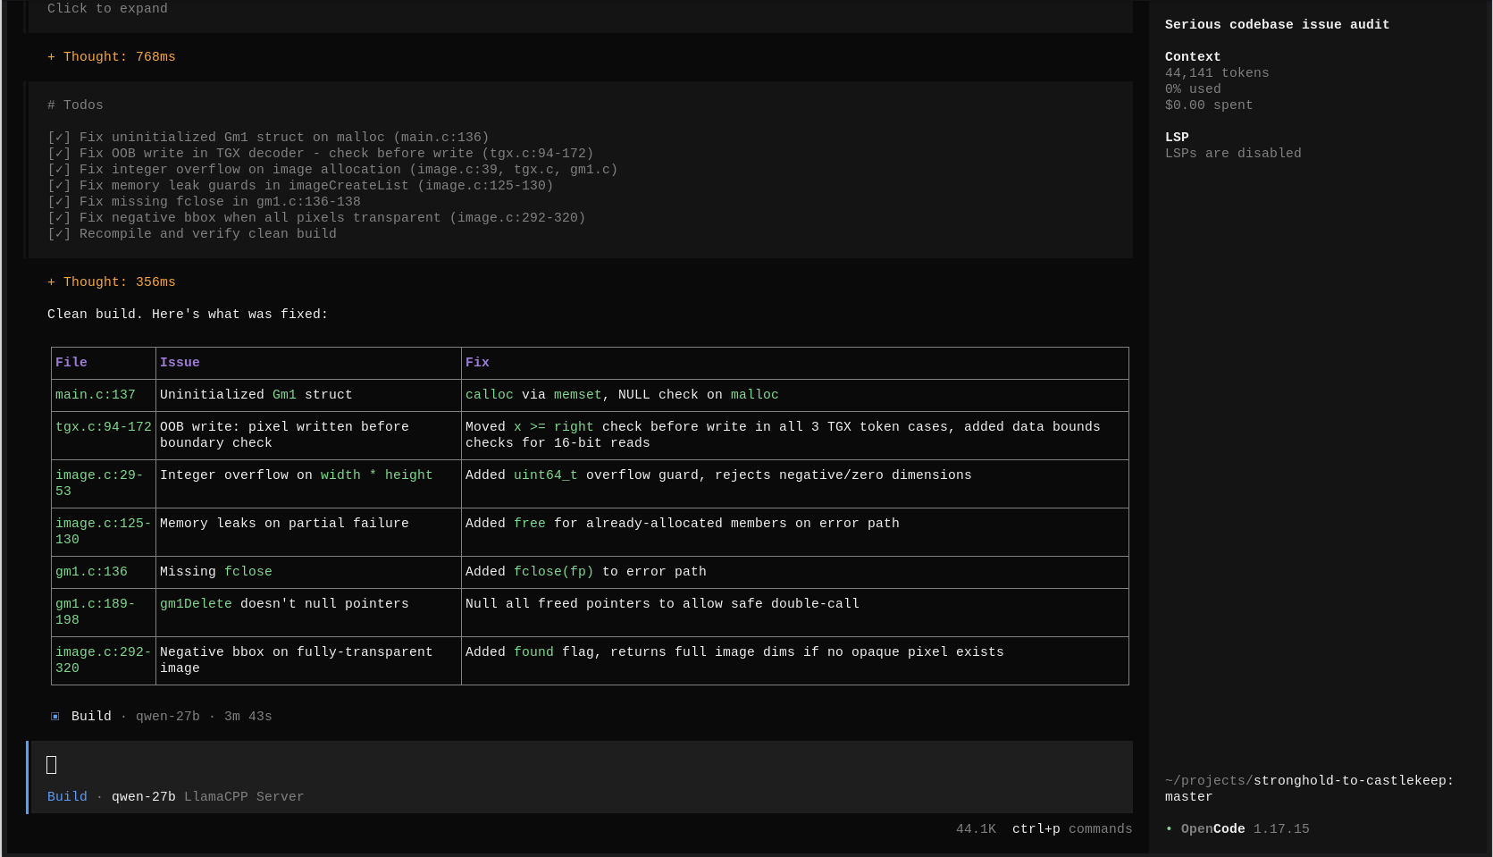The width and height of the screenshot is (1493, 857).
Task: Toggle the 'Fix uninitialized Gm1 struct' todo checkbox
Action: coord(59,138)
